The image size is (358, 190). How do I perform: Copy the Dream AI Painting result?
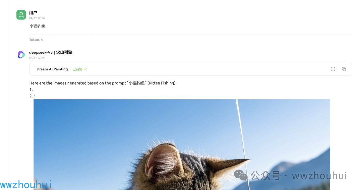[x=344, y=69]
